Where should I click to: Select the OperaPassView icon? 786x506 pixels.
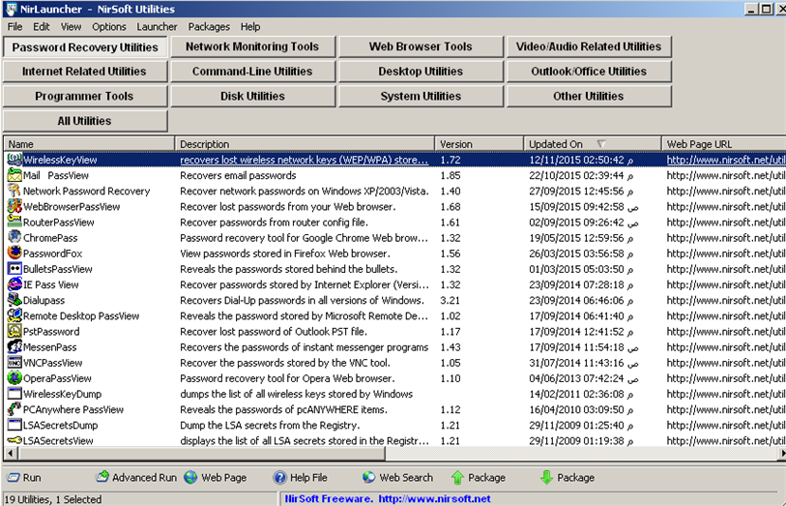point(15,378)
